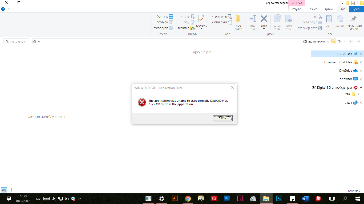Open the Quick Access Toolbar customize dropdown
Screen dimensions: 364x204
click(342, 3)
